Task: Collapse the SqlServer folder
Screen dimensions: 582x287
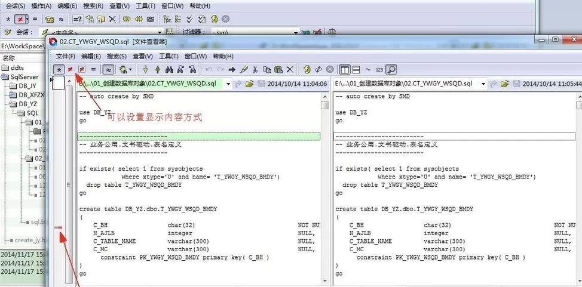Action: tap(5, 77)
